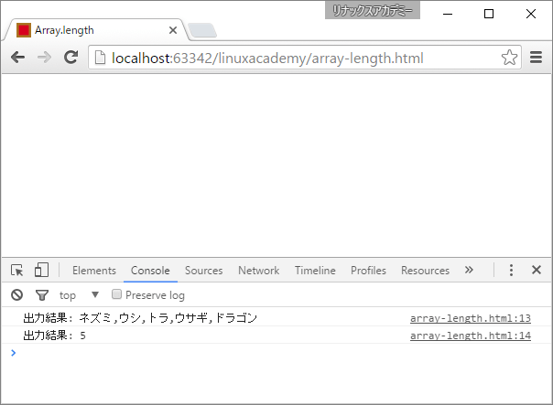Minimize the Chrome window
The image size is (553, 405).
pyautogui.click(x=448, y=14)
